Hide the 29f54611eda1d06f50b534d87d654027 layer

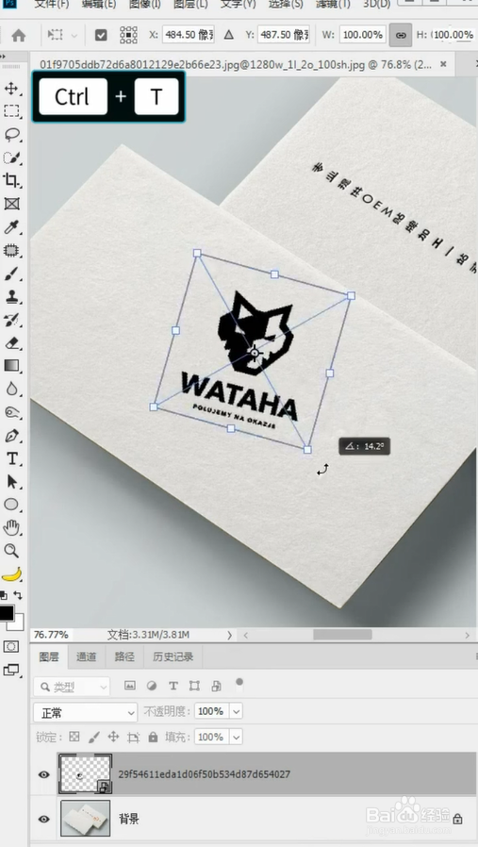pyautogui.click(x=43, y=774)
